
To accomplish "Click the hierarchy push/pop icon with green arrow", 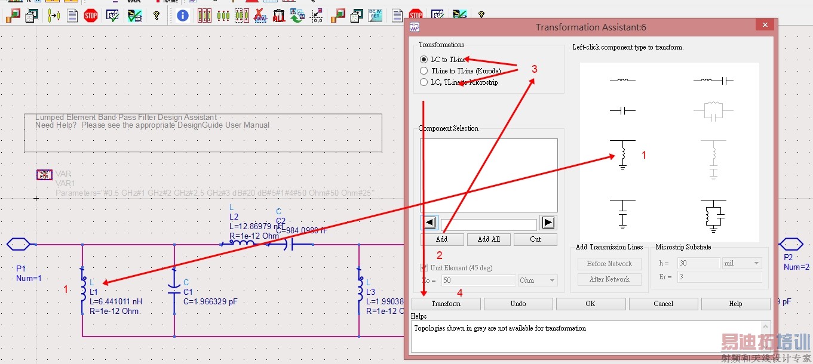I will coord(297,16).
